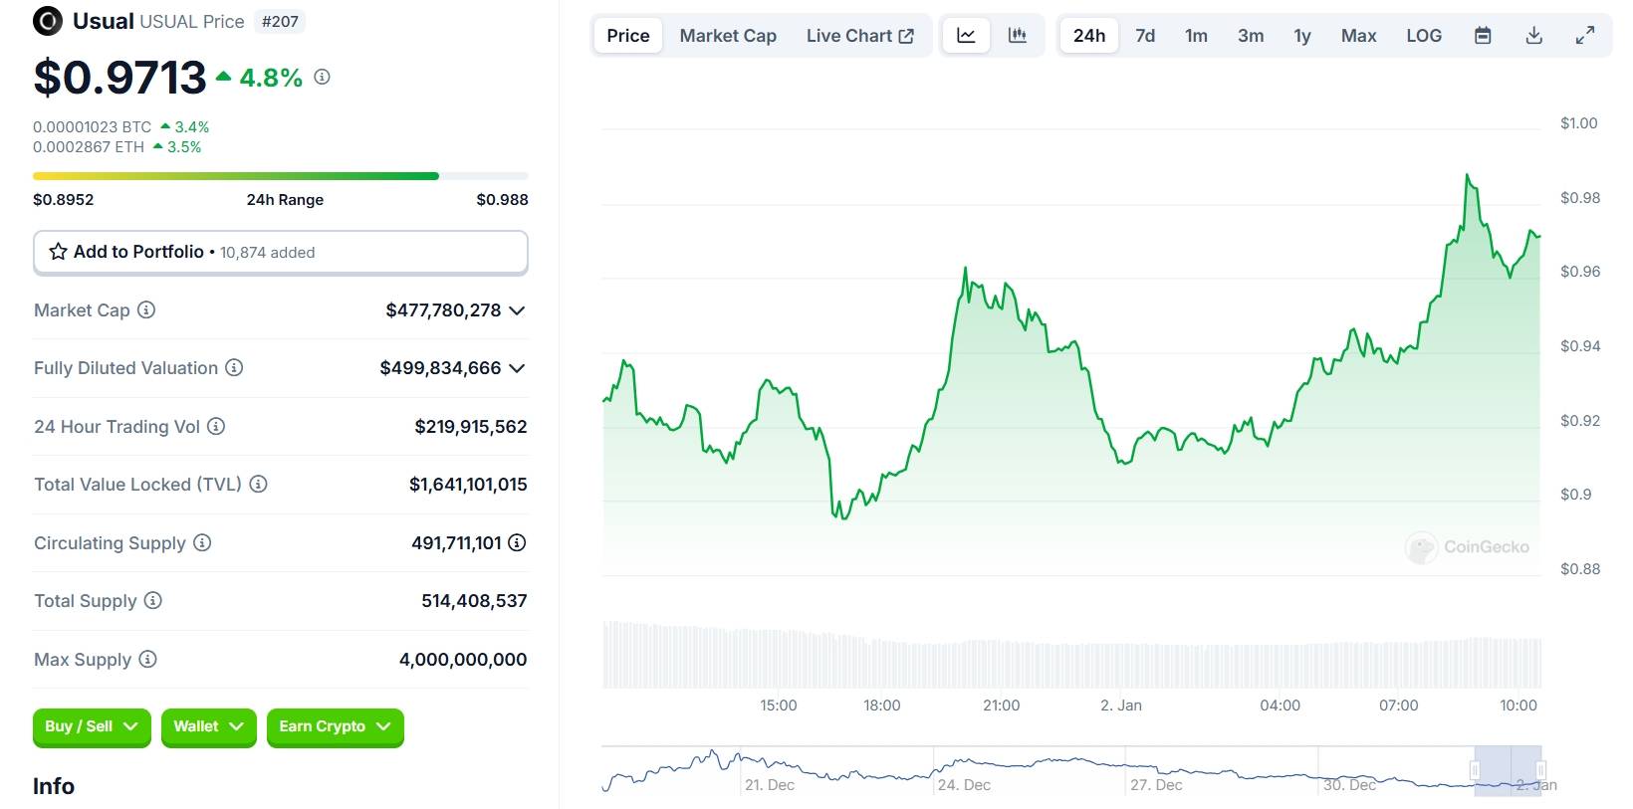The width and height of the screenshot is (1633, 809).
Task: Switch to line chart view icon
Action: point(966,36)
